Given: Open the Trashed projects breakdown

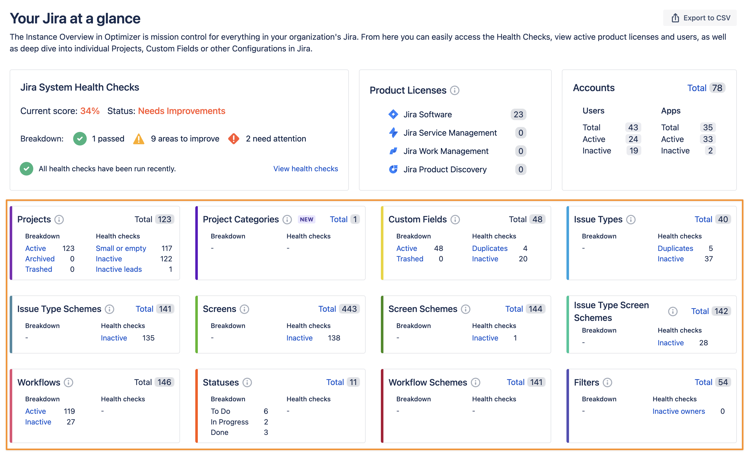Looking at the screenshot, I should pyautogui.click(x=39, y=269).
